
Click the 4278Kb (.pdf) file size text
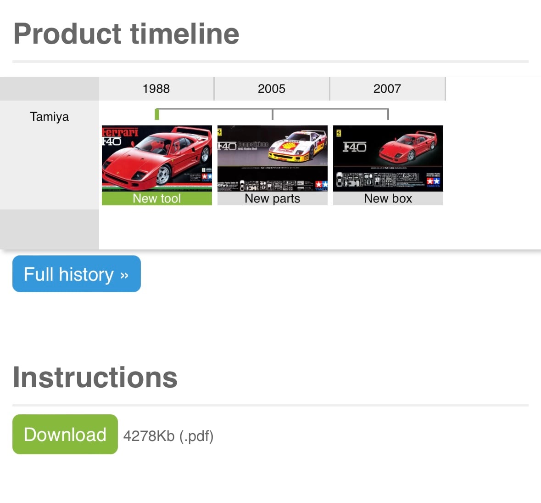coord(168,436)
